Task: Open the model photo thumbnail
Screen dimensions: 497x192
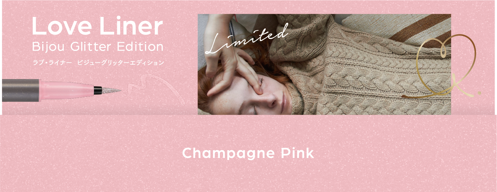Action: point(324,64)
